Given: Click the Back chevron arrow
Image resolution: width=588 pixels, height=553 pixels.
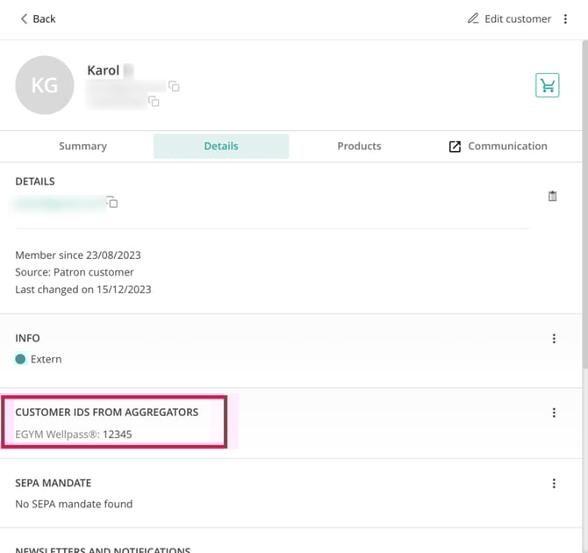Looking at the screenshot, I should click(24, 18).
